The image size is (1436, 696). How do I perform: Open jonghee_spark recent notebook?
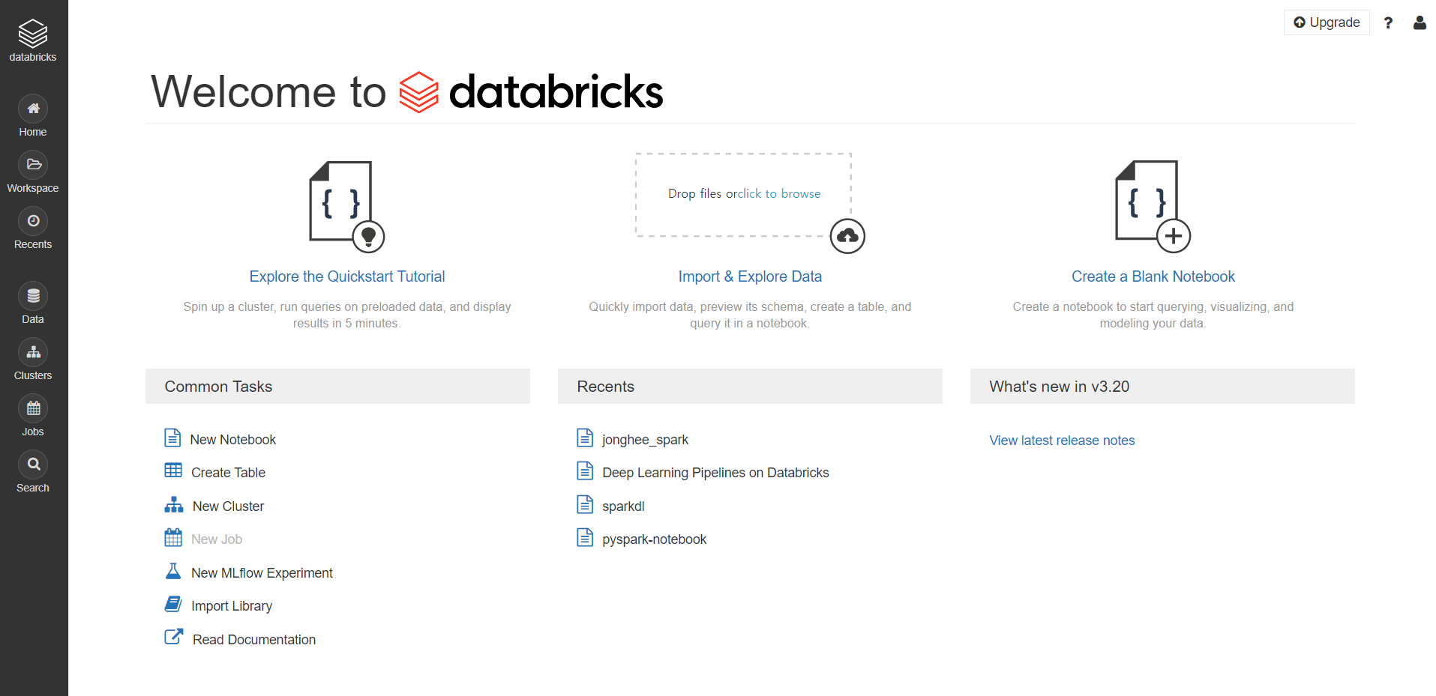point(645,440)
